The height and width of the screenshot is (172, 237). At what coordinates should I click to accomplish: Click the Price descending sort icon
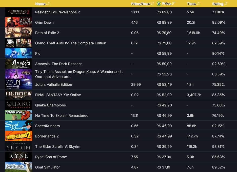[x=173, y=4]
